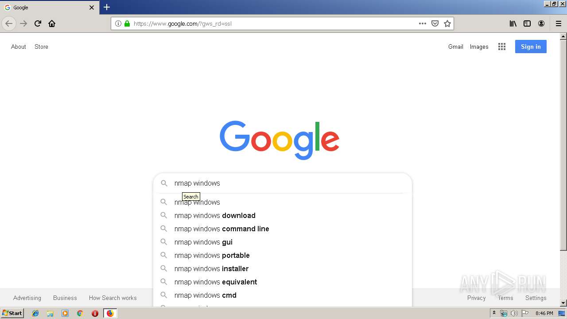Select the first suggestion 'nmap windows'
Screen dimensions: 567x319
(x=283, y=202)
